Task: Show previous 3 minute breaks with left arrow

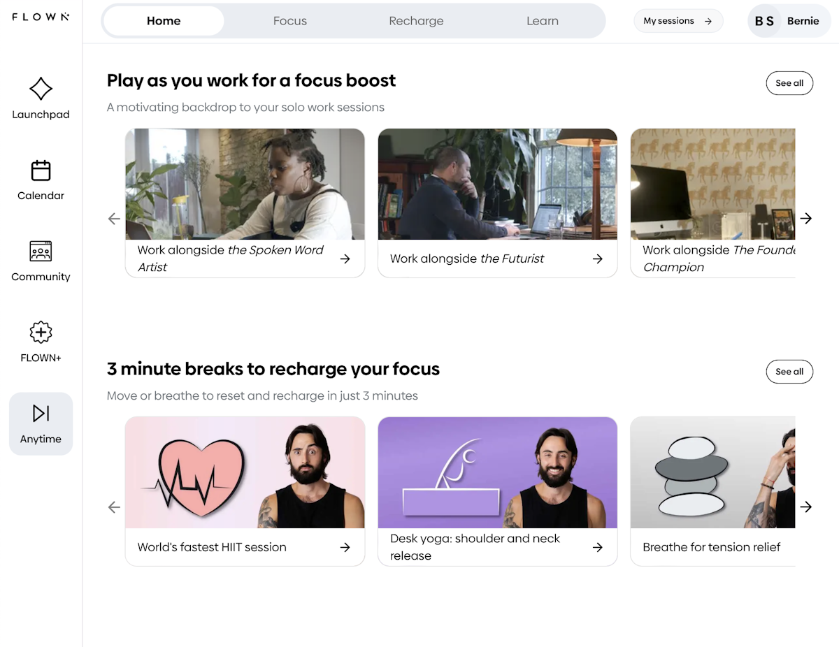Action: (114, 507)
